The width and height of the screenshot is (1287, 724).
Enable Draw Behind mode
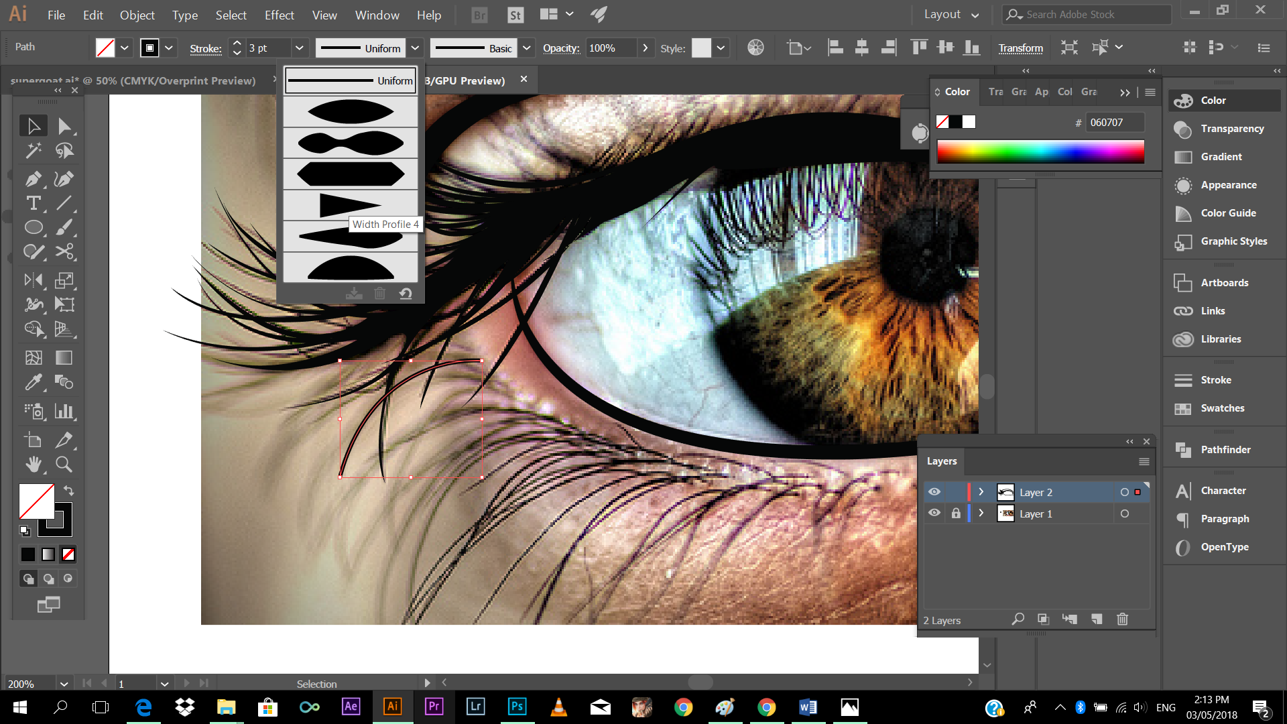coord(48,579)
